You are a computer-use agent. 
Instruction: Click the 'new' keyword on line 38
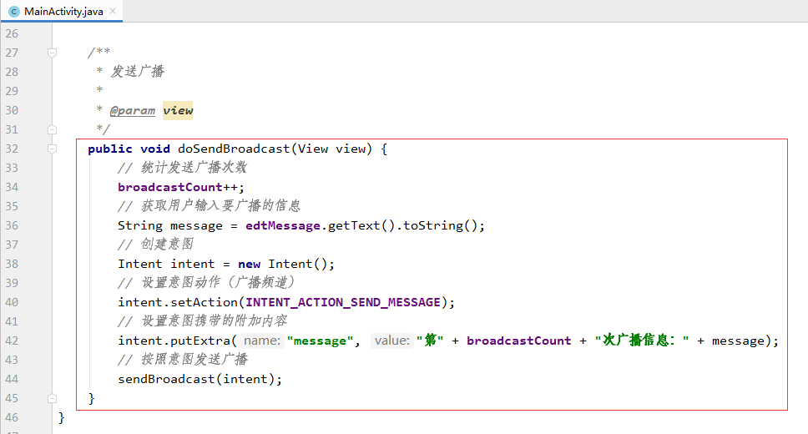(249, 264)
